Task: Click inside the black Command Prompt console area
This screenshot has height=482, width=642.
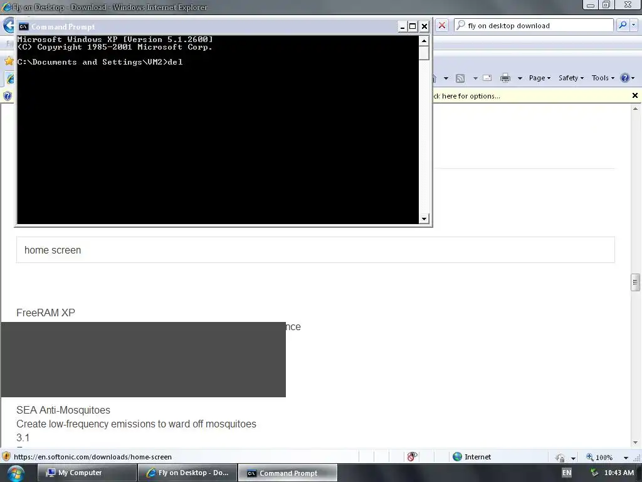Action: 218,129
